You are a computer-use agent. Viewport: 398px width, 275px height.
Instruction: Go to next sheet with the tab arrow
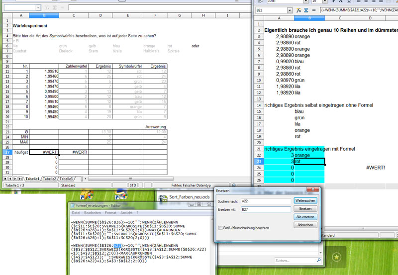15,179
